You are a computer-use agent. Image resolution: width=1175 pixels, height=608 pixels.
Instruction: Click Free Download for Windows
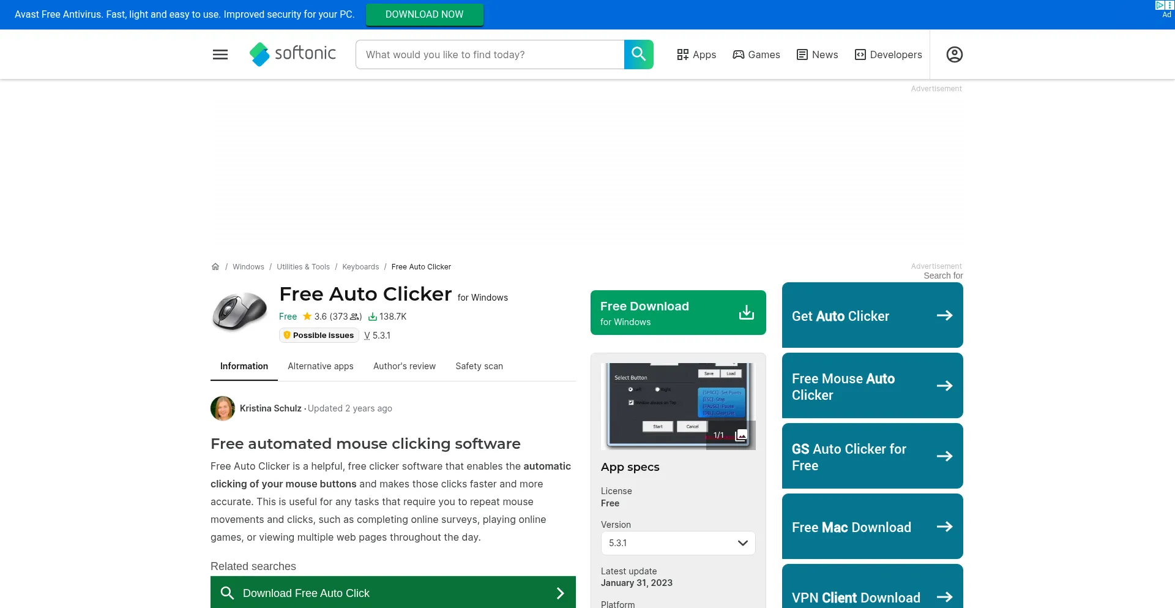coord(677,312)
